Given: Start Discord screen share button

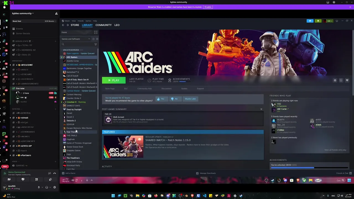Looking at the screenshot, I should pyautogui.click(x=23, y=179).
